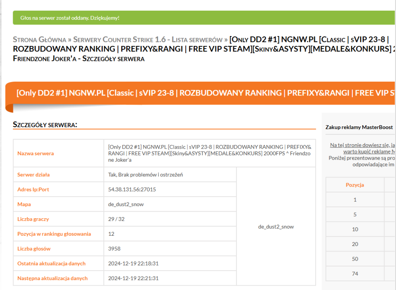Click the 'Pozycja' column header

pyautogui.click(x=355, y=185)
